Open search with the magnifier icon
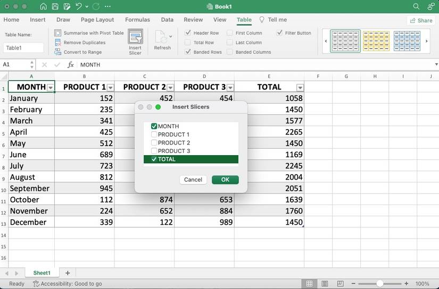The width and height of the screenshot is (439, 289). coord(416,6)
